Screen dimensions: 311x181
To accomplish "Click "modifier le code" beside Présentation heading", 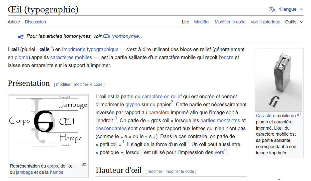I will 88,84.
